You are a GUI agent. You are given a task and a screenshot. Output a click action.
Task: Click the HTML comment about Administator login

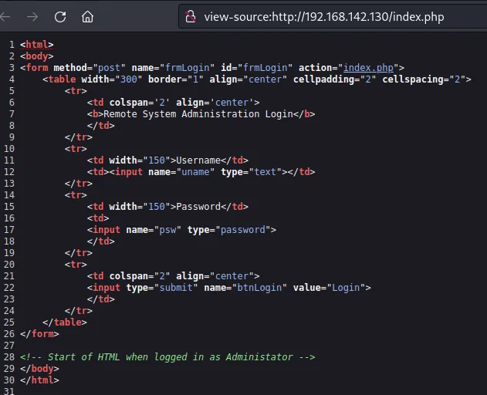(x=167, y=357)
